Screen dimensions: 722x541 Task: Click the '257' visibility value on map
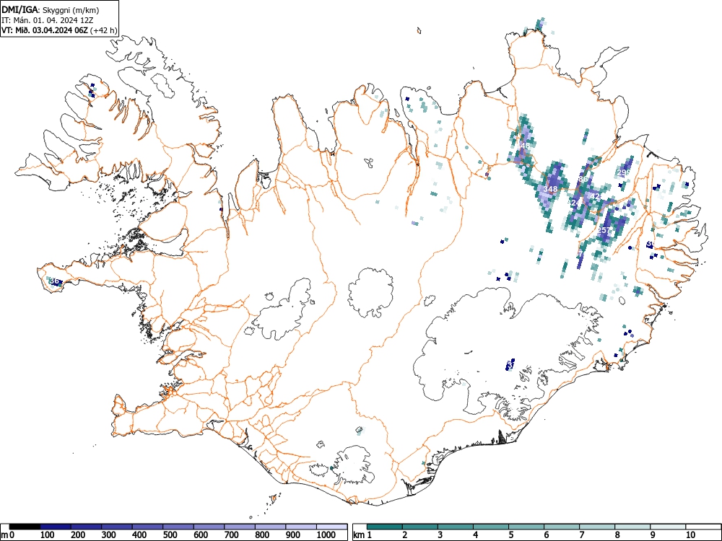(x=604, y=230)
